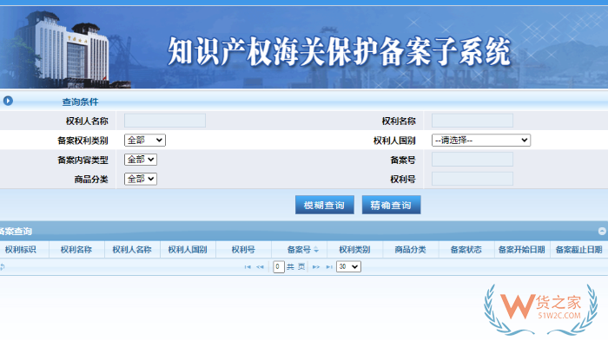Focus the 备案号 input field
The width and height of the screenshot is (608, 347).
[473, 159]
